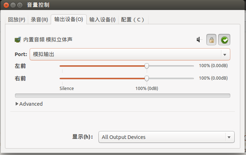Click the Port combo box arrow
Viewport: 246px width, 155px height.
(x=225, y=55)
